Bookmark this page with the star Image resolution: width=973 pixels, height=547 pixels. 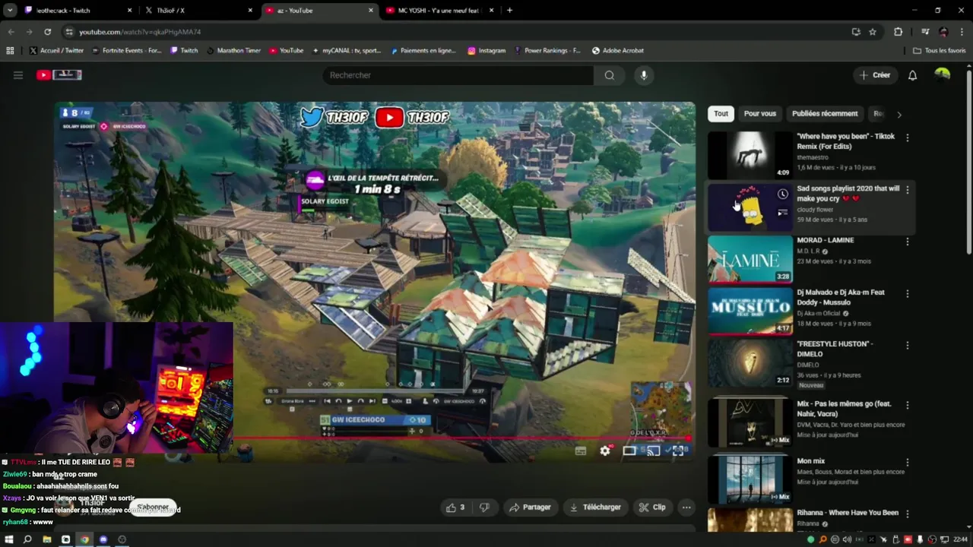pyautogui.click(x=873, y=32)
